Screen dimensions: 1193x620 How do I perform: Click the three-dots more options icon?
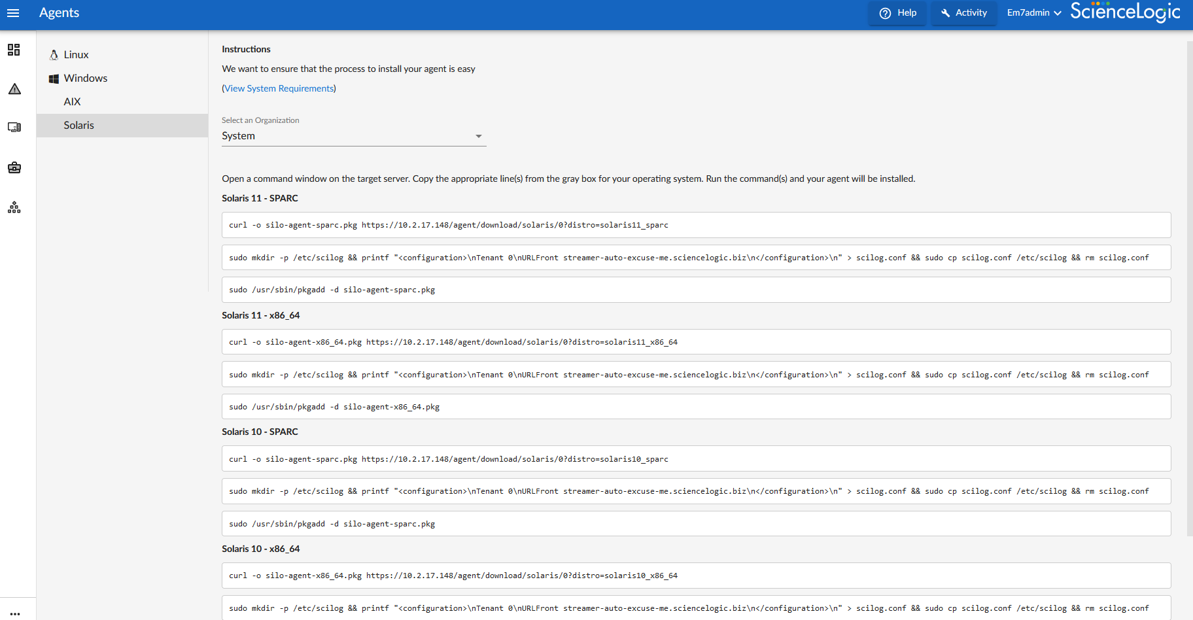click(x=15, y=613)
